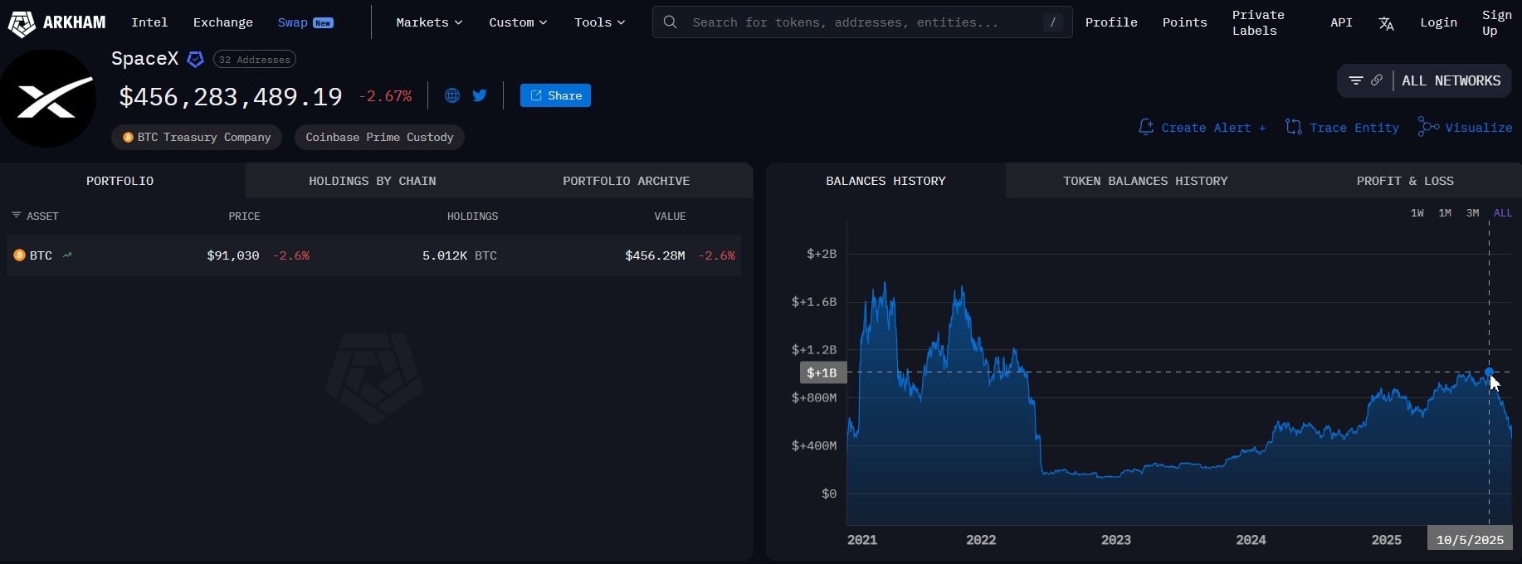Open the Profit & Loss tab

click(x=1404, y=181)
